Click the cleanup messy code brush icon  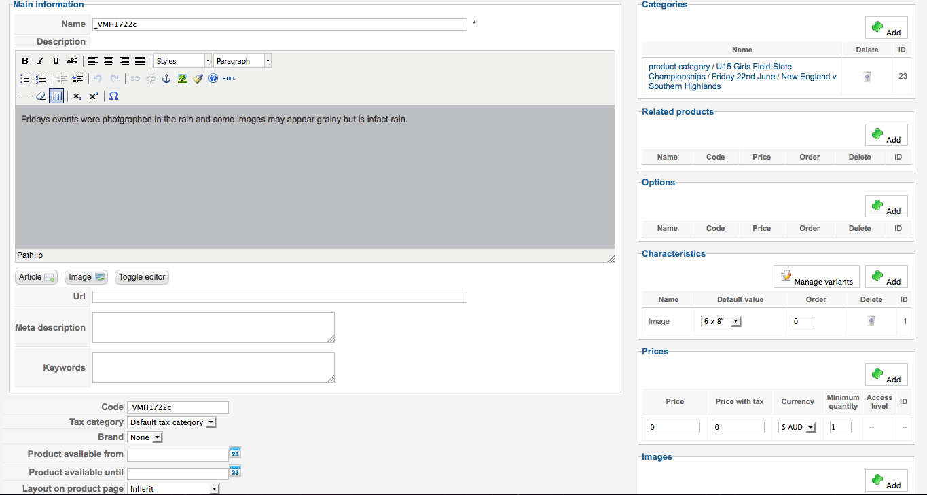point(198,78)
